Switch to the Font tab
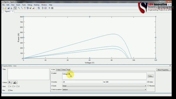The height and width of the screenshot is (99, 176). point(68,70)
